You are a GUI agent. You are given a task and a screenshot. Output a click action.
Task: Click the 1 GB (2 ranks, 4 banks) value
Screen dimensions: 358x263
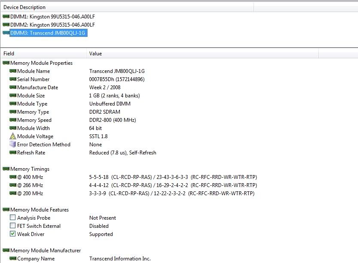click(x=114, y=95)
